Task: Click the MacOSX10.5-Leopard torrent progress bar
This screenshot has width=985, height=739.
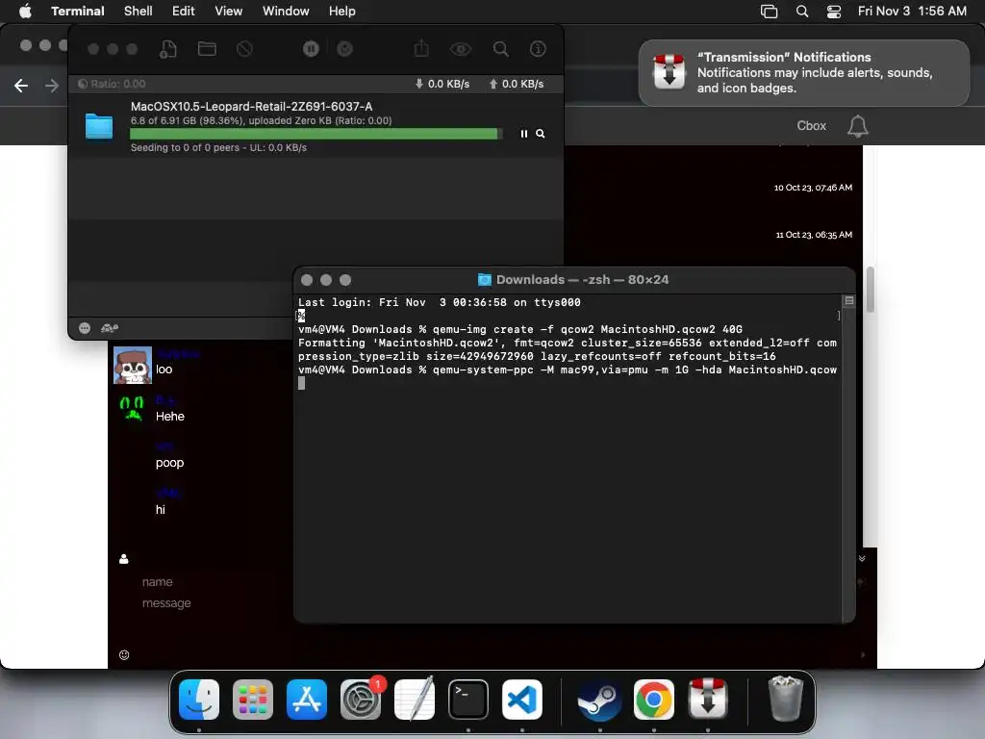Action: 316,134
